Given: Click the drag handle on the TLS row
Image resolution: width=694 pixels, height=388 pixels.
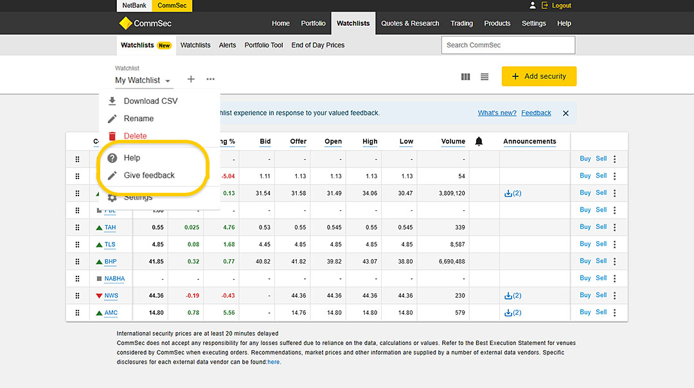Looking at the screenshot, I should [x=78, y=244].
